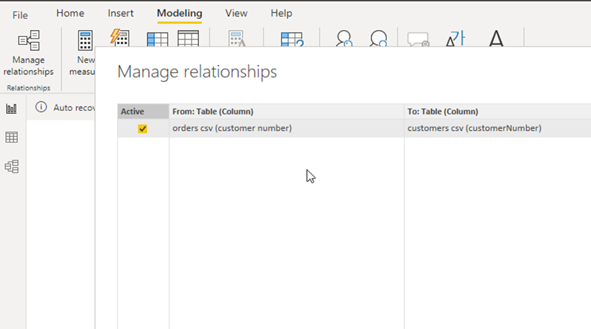The height and width of the screenshot is (329, 591).
Task: Select the Quick measure lightning icon
Action: coord(120,38)
